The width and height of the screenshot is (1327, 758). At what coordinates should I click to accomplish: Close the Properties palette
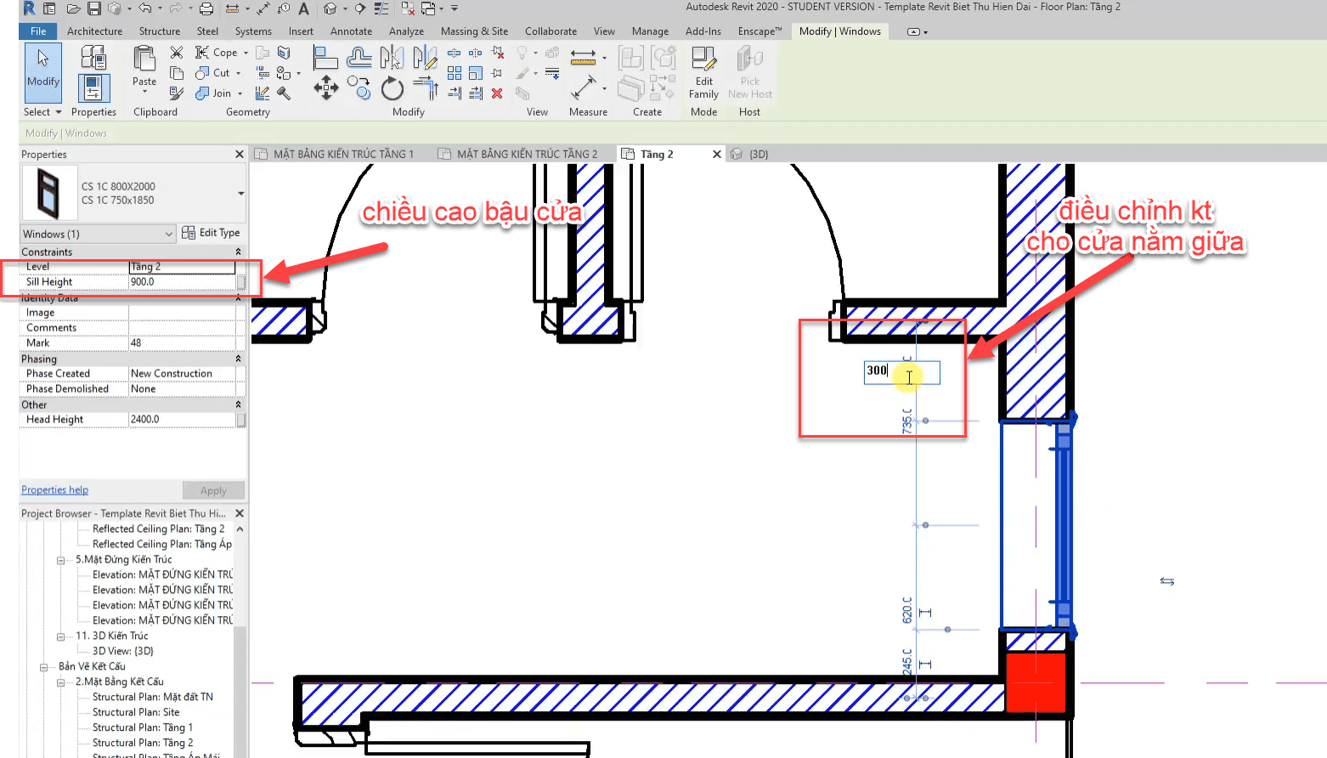click(240, 154)
